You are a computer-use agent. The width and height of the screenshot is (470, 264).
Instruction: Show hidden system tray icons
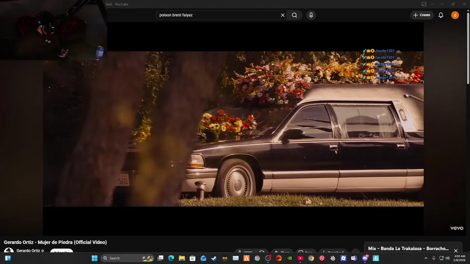pyautogui.click(x=426, y=258)
